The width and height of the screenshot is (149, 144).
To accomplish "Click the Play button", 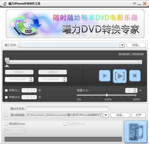I will (105, 76).
